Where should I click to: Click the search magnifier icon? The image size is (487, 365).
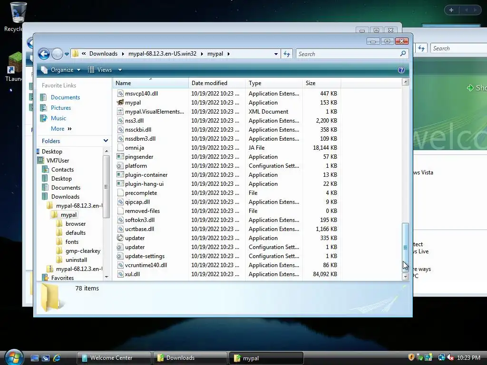403,54
